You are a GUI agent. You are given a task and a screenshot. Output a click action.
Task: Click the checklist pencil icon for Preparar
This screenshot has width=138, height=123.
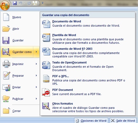(x=7, y=76)
